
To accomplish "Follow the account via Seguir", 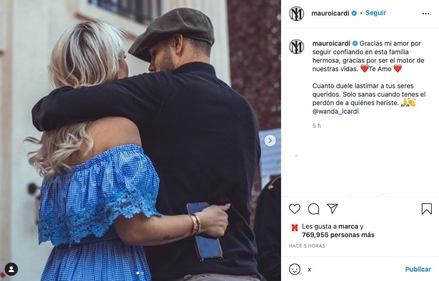I will (x=375, y=13).
